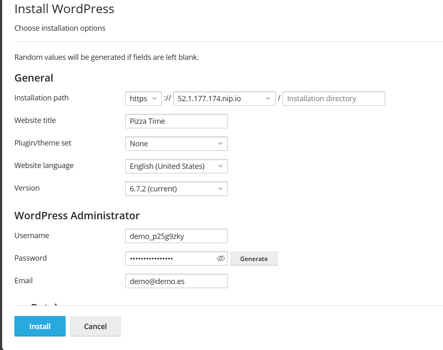Open the https protocol dropdown
This screenshot has height=350, width=443.
143,99
